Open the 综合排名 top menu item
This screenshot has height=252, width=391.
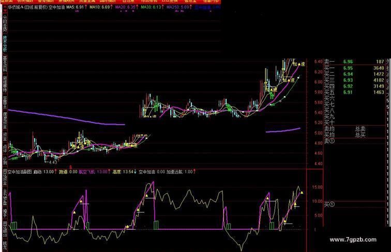[x=149, y=1]
